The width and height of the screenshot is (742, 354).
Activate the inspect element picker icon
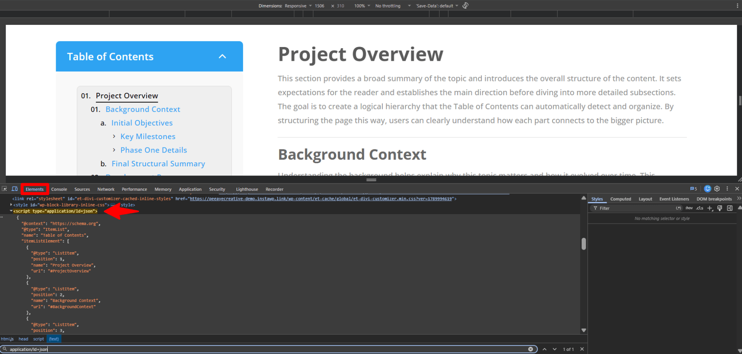[4, 189]
